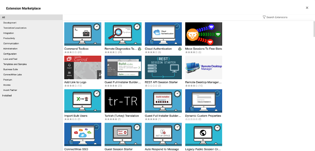This screenshot has width=315, height=151.
Task: Click the REST API Session Starter title
Action: pos(161,82)
